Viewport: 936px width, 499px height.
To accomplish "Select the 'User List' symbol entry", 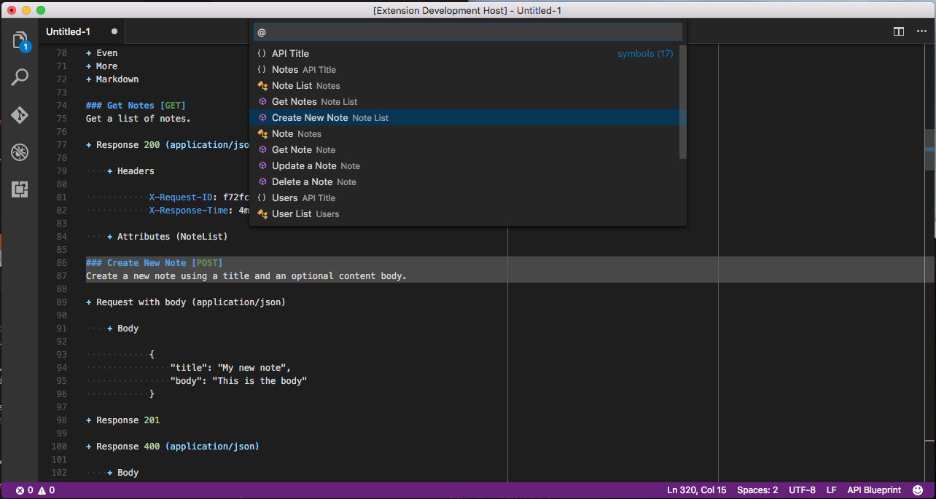I will pos(464,213).
